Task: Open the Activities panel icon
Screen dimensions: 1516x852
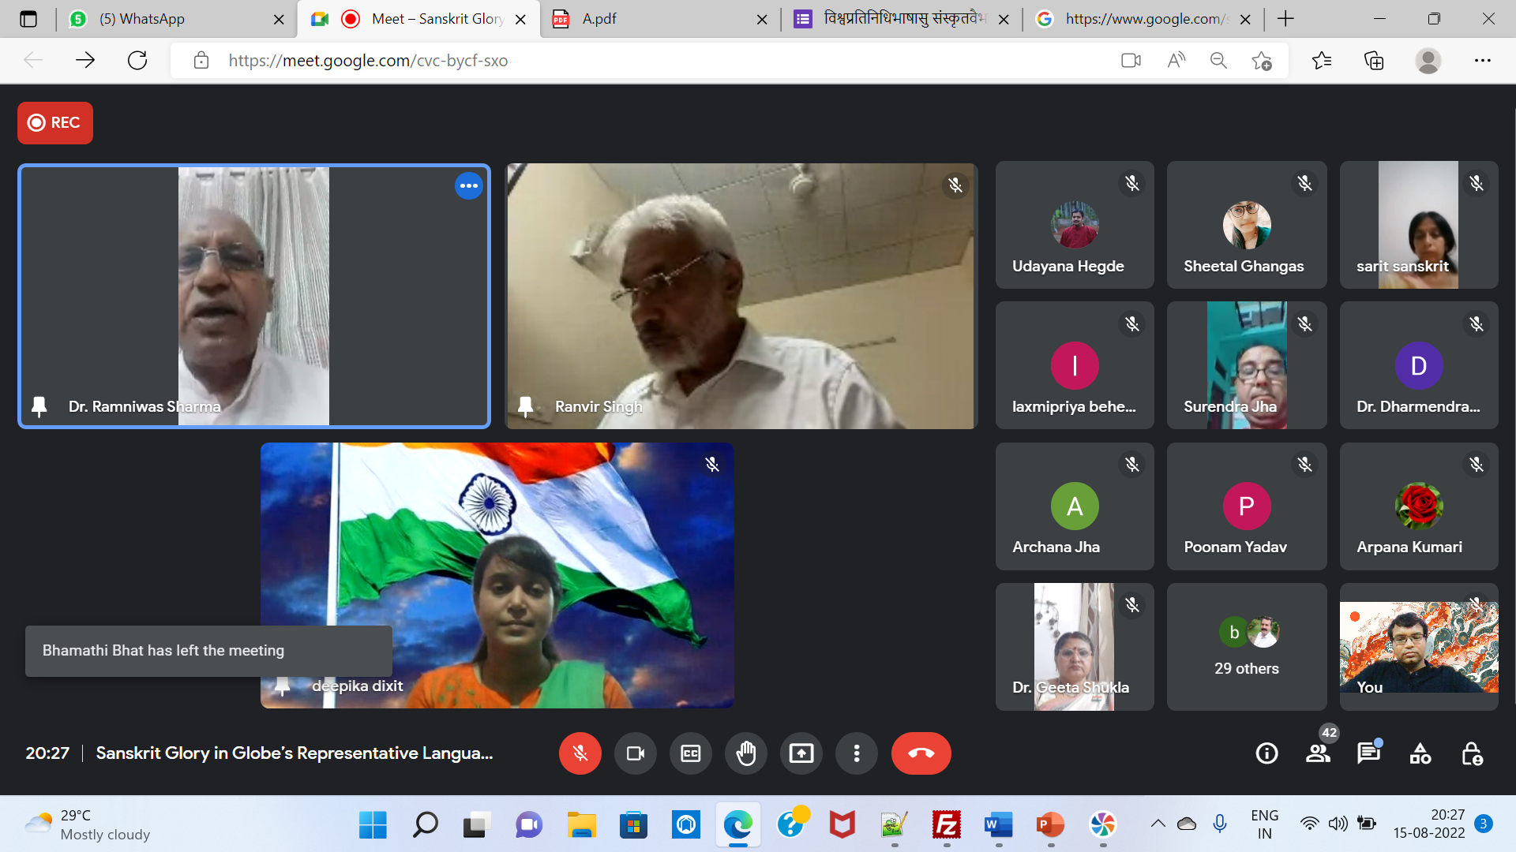Action: (1420, 753)
